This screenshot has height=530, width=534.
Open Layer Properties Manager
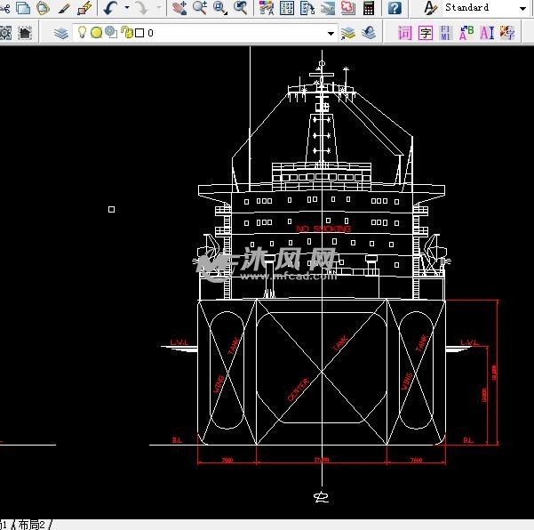point(60,33)
